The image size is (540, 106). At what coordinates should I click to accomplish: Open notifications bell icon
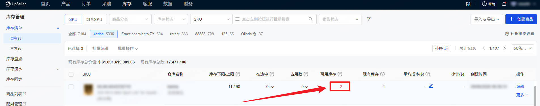click(504, 4)
